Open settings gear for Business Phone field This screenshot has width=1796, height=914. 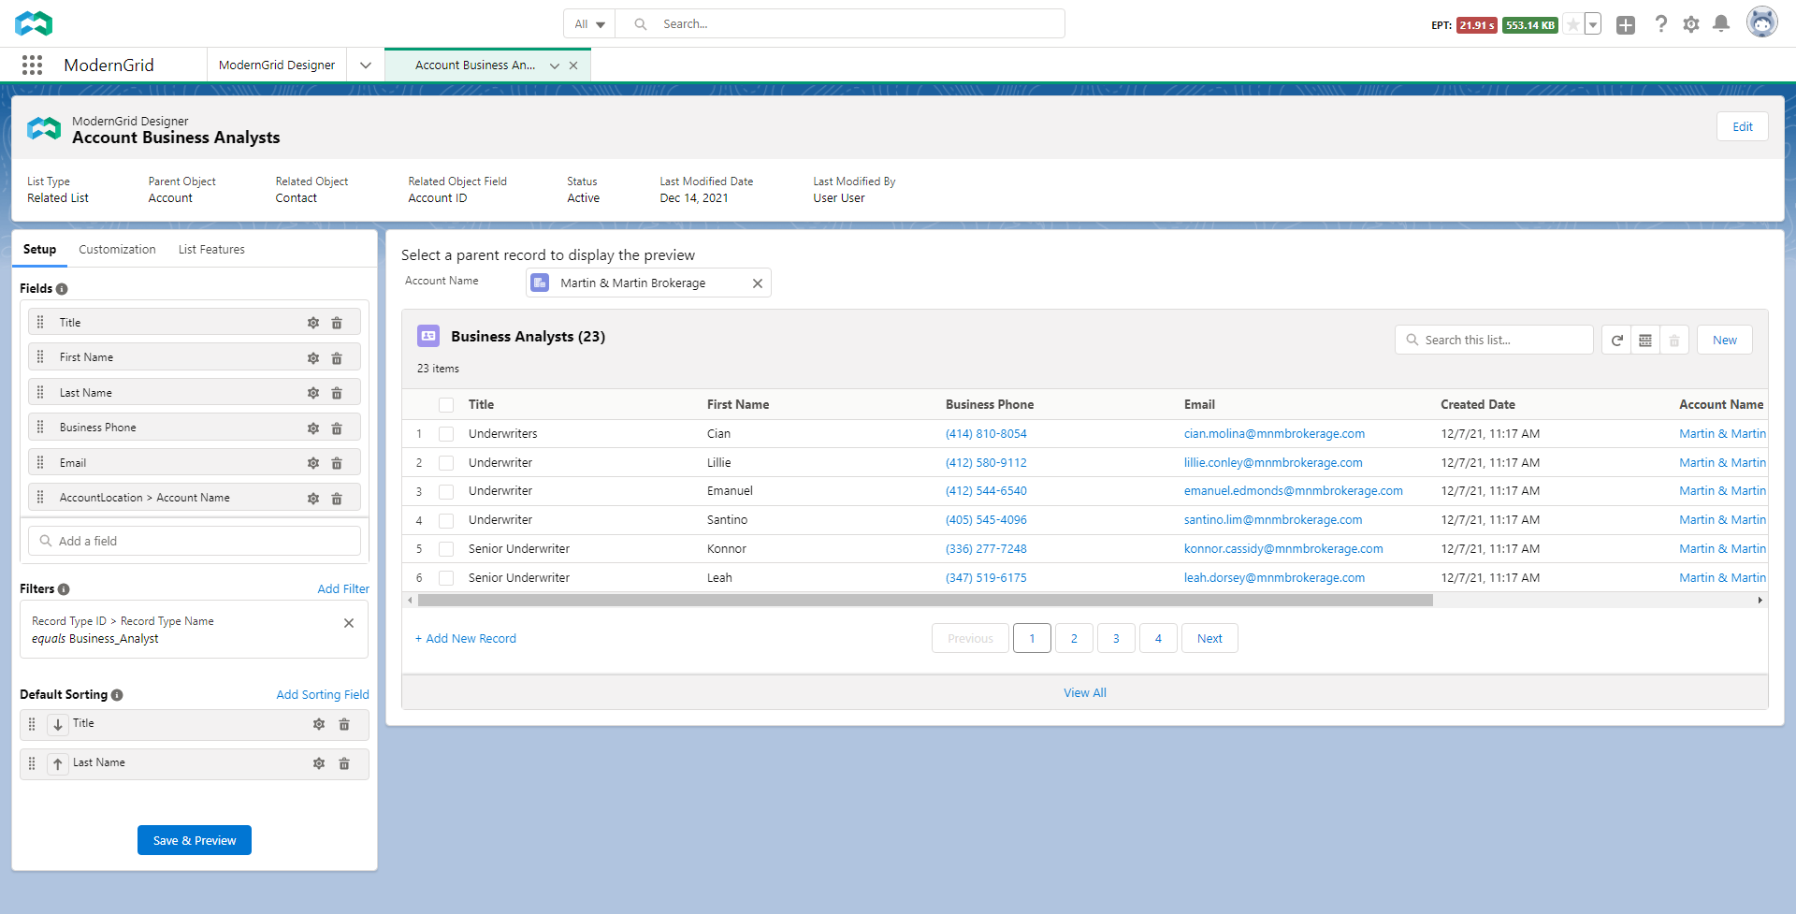point(313,428)
